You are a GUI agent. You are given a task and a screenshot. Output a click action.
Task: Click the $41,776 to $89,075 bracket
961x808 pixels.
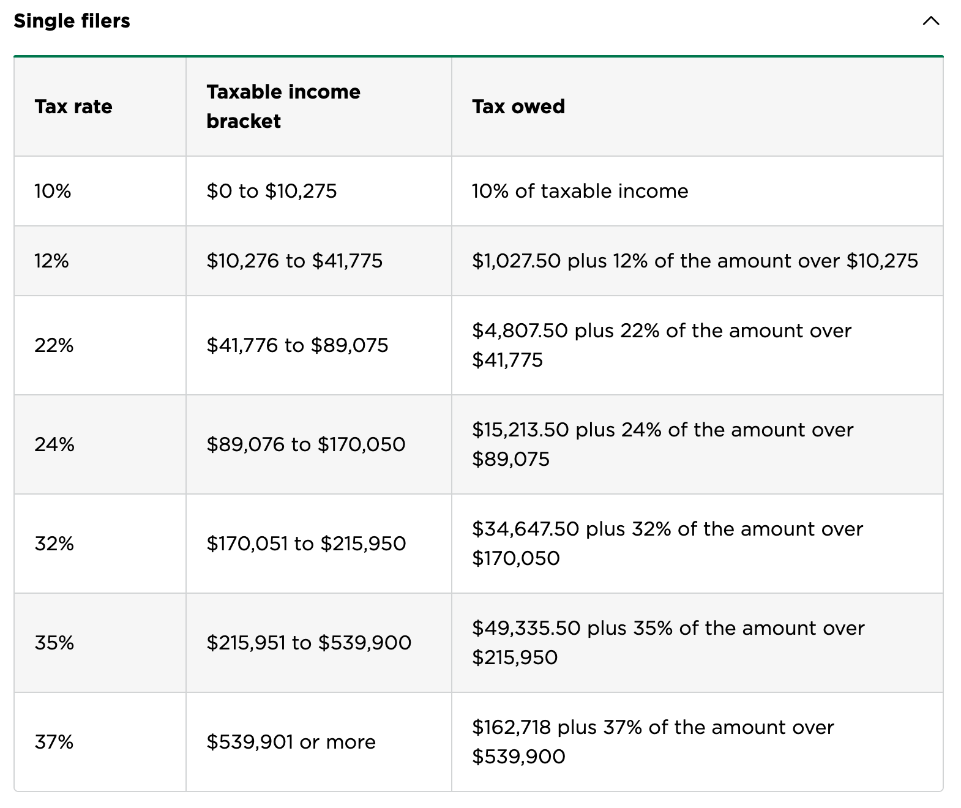tap(297, 345)
